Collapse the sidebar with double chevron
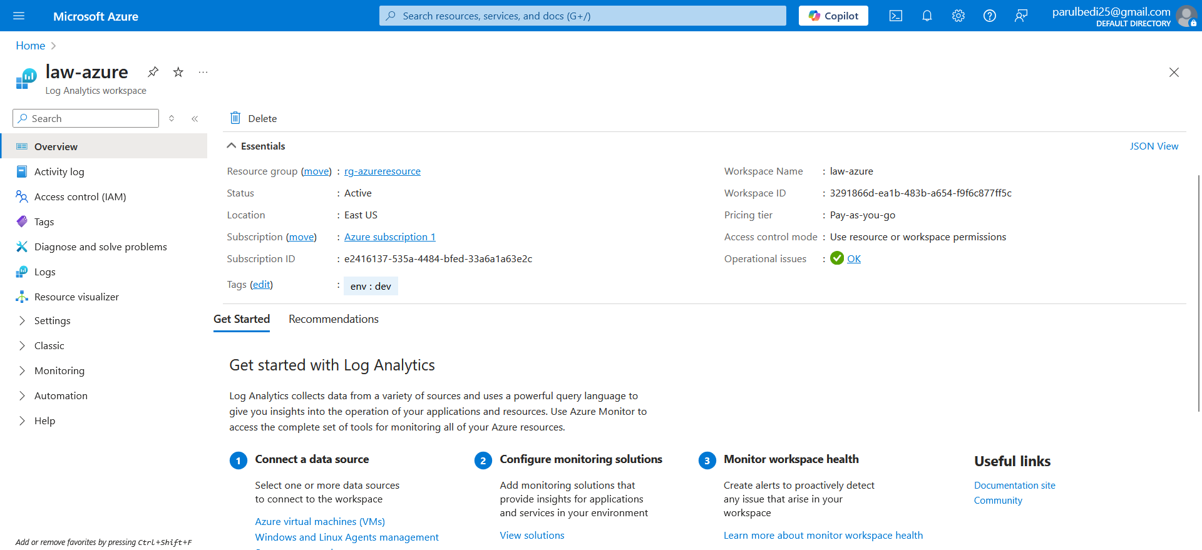 coord(195,118)
